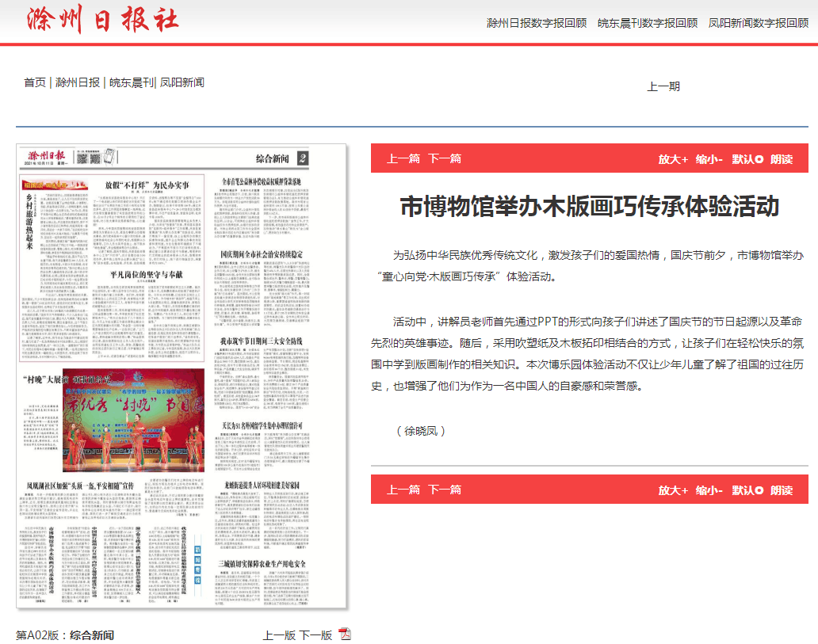Click 朗读 in the bottom article toolbar

782,490
